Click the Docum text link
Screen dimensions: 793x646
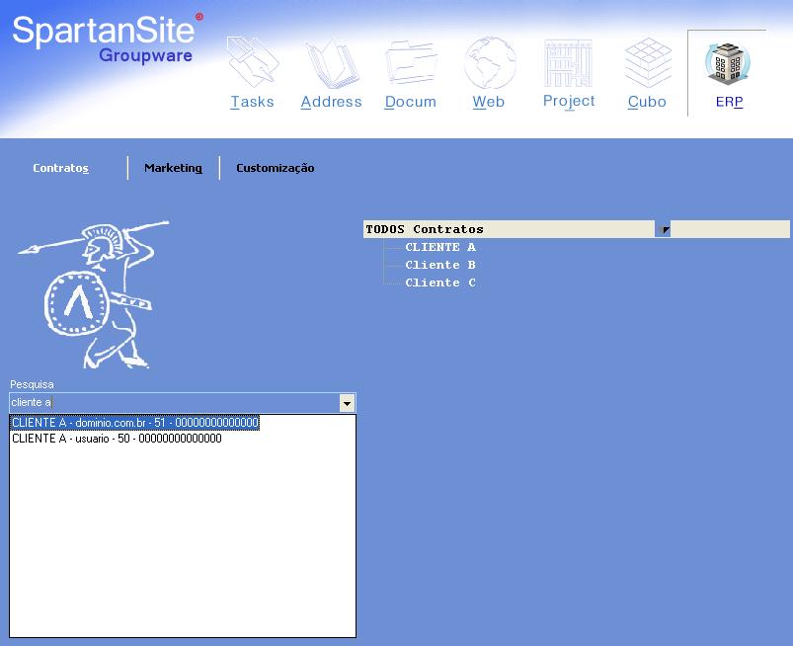point(410,102)
